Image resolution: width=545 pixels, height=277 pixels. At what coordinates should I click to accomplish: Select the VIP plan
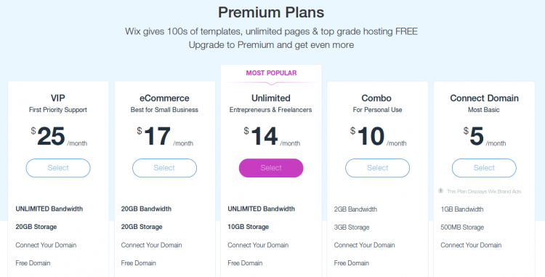[x=58, y=168]
